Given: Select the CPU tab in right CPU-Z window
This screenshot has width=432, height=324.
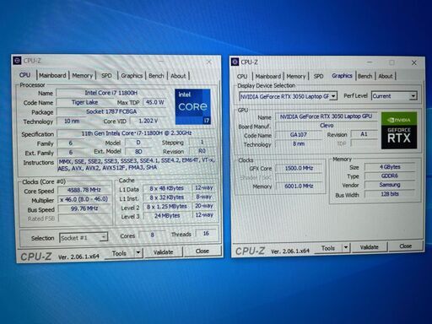Looking at the screenshot, I should tap(242, 76).
